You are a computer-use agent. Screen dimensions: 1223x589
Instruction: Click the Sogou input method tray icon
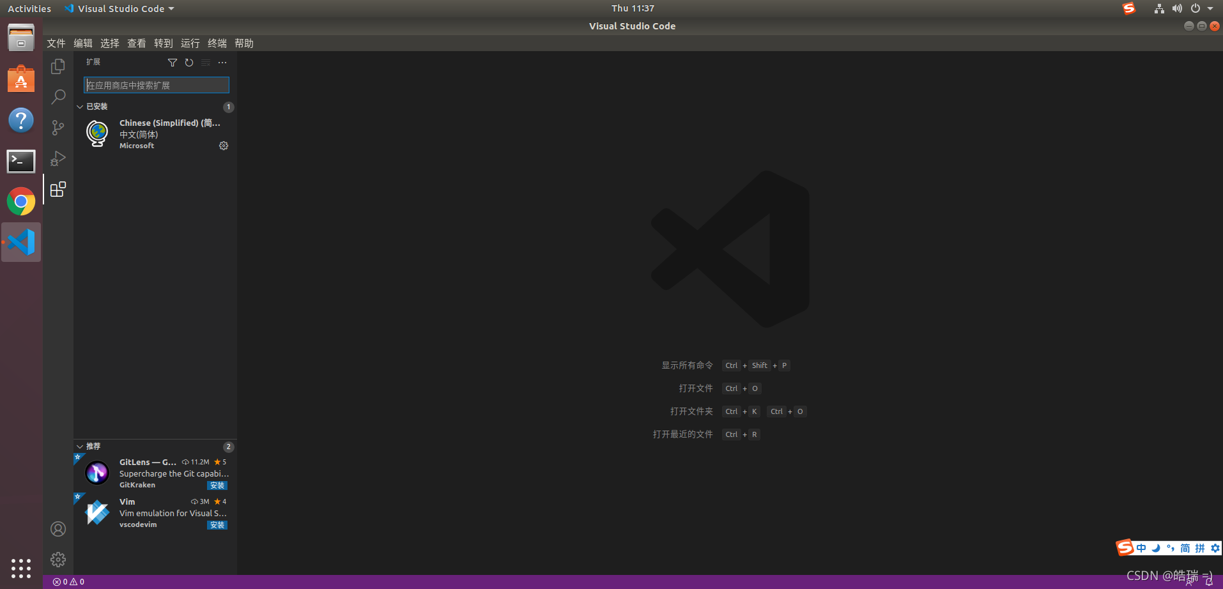click(x=1129, y=8)
